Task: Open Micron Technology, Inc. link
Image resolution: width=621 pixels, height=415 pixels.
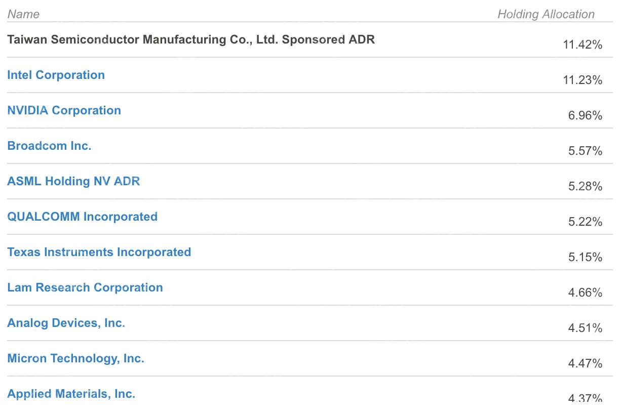Action: [75, 358]
